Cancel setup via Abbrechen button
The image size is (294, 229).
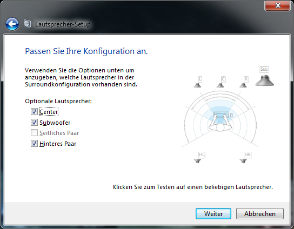[x=260, y=214]
